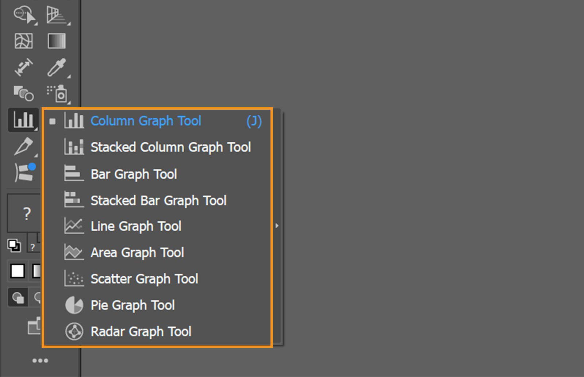Activate Draw Normal drawing mode
The height and width of the screenshot is (377, 584).
[x=18, y=297]
